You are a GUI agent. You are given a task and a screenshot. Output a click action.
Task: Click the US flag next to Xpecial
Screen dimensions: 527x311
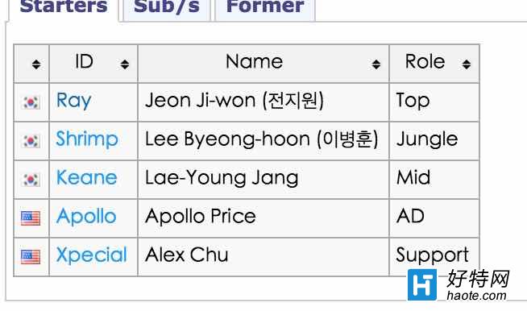pyautogui.click(x=31, y=257)
